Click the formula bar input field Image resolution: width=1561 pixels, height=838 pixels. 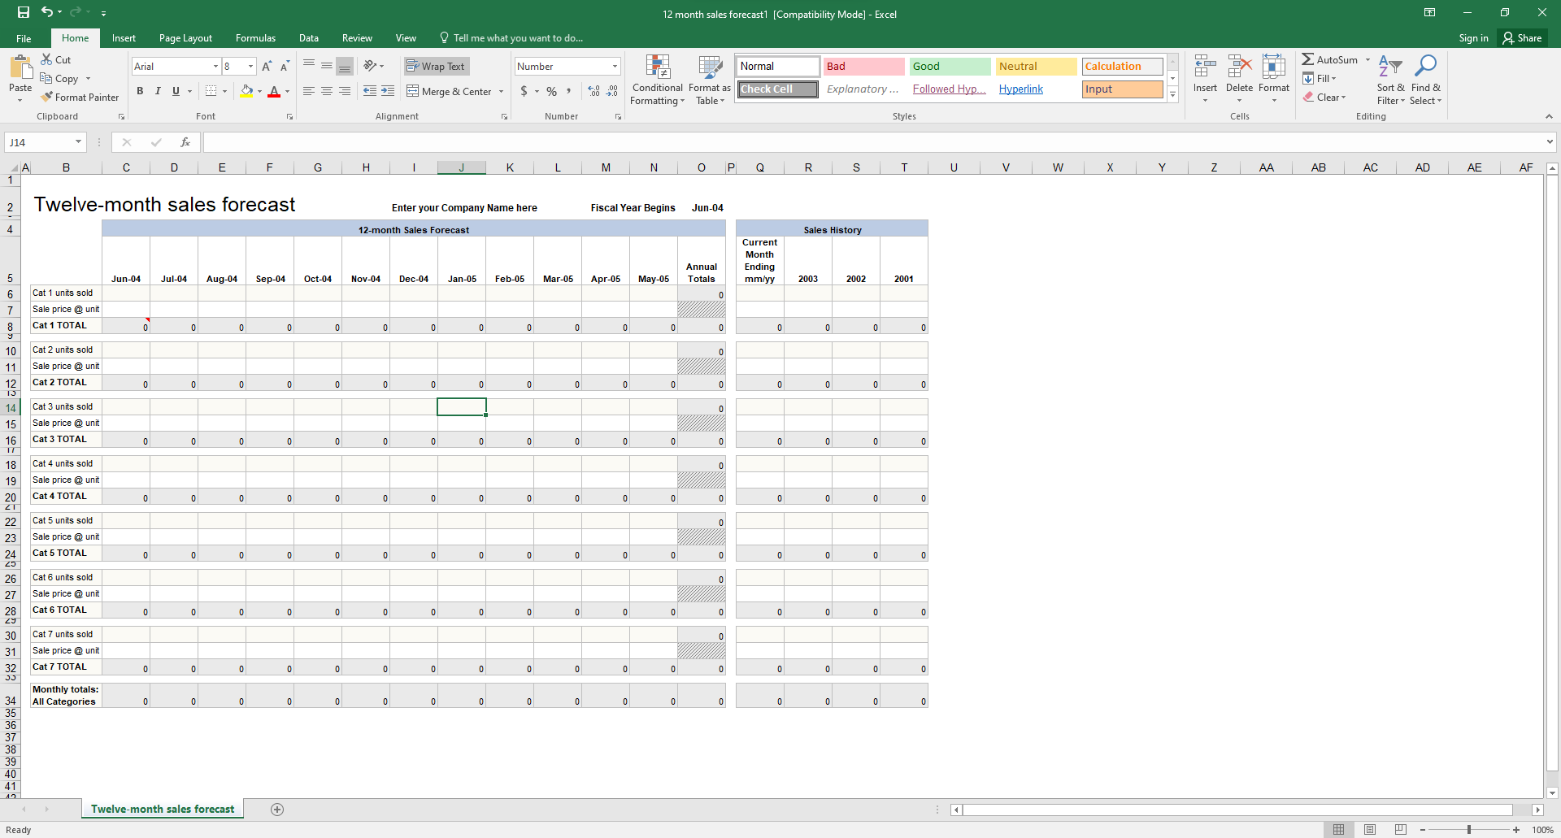[x=870, y=142]
